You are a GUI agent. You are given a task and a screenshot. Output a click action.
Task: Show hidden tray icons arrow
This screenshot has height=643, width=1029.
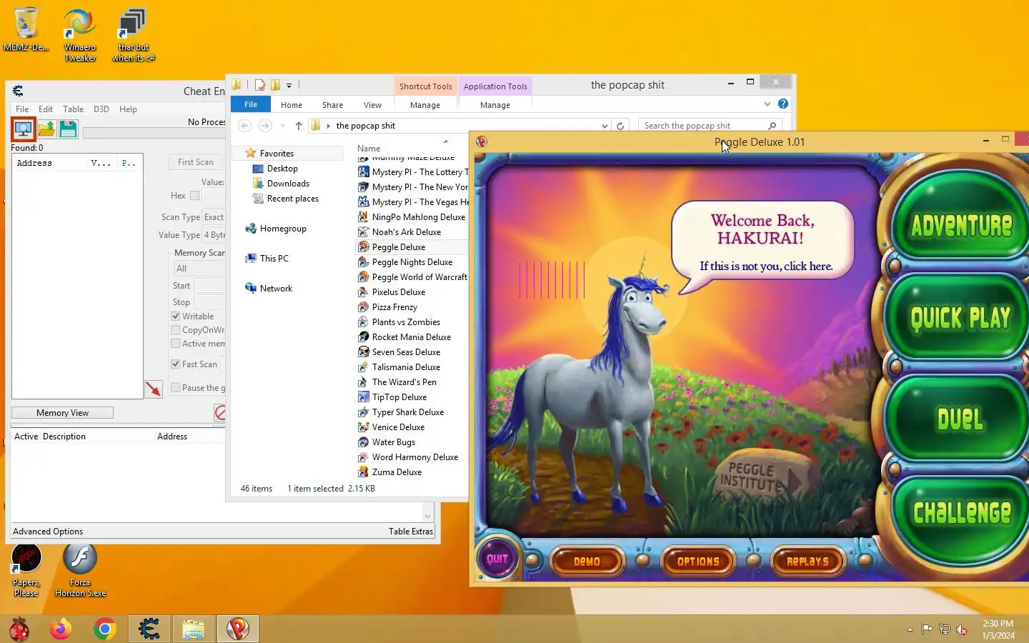point(910,629)
